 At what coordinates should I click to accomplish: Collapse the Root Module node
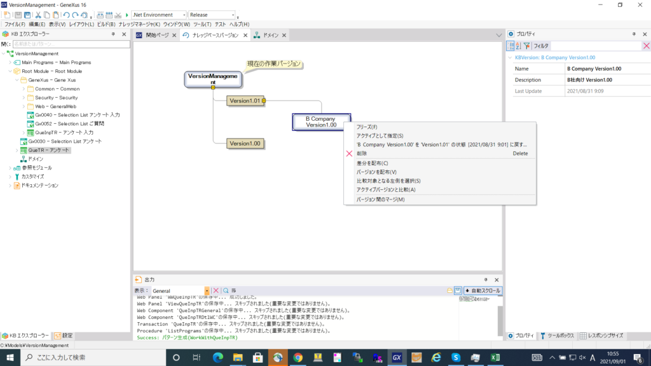pos(10,71)
